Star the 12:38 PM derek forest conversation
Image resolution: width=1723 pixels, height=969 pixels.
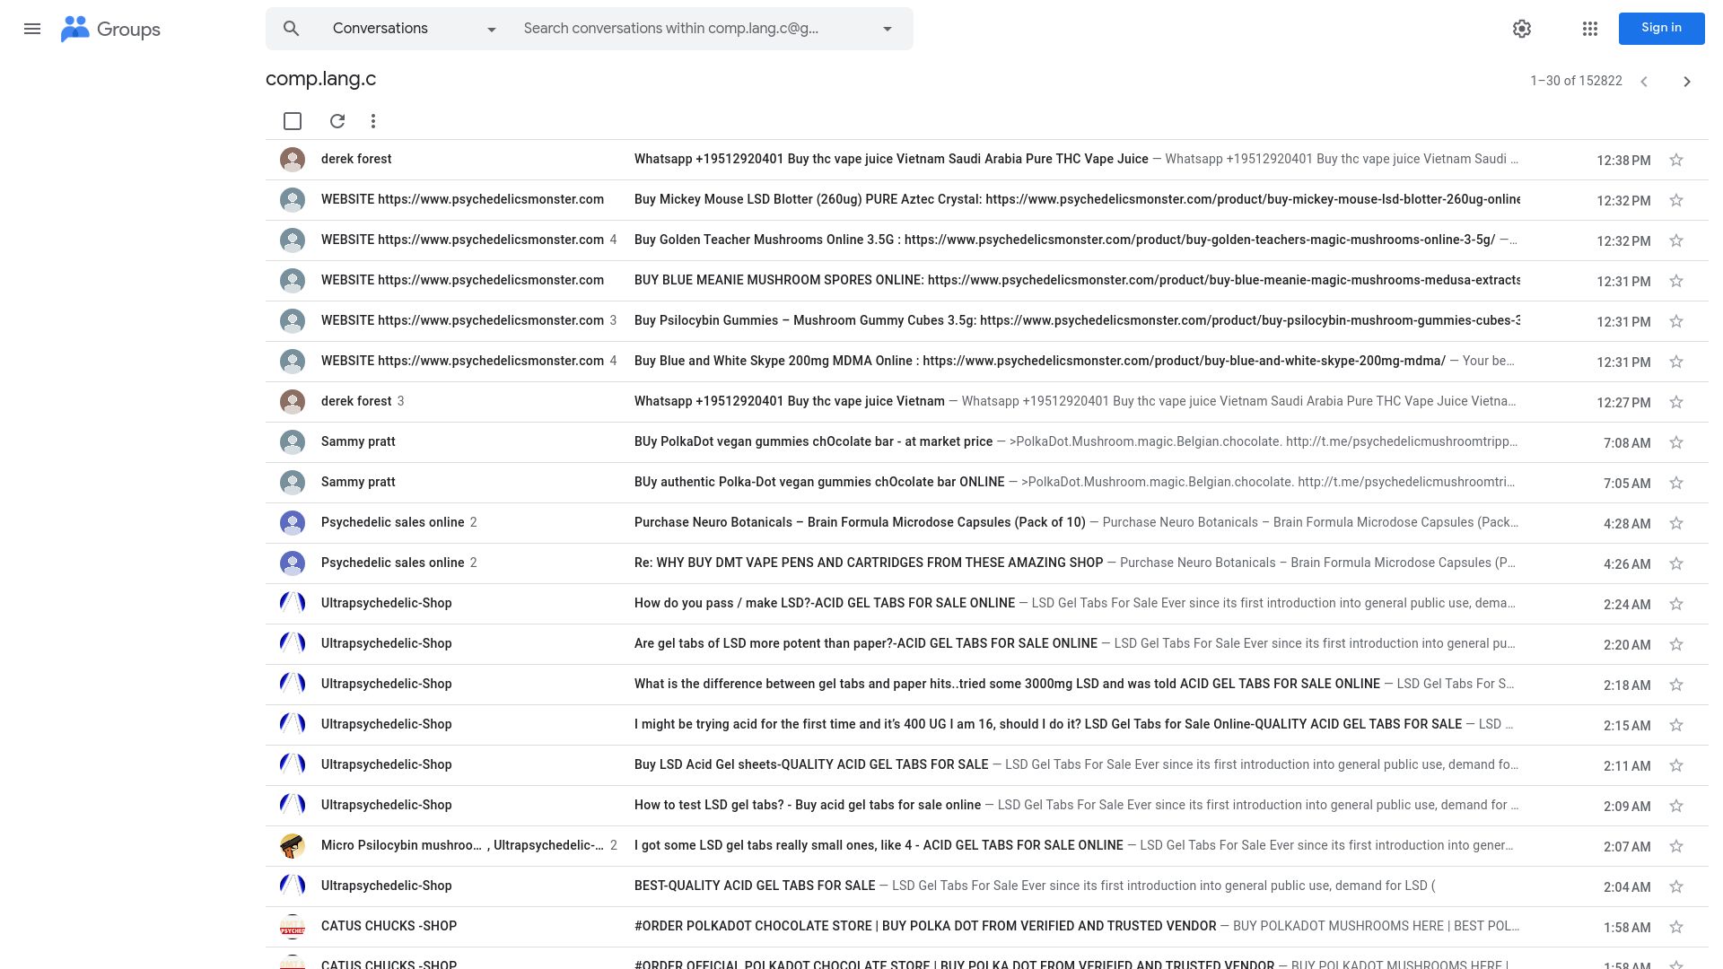(x=1676, y=161)
